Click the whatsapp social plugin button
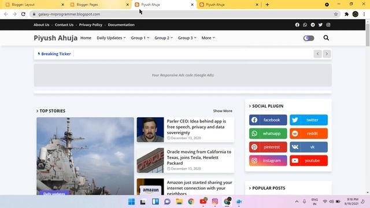Screen dimensions: 370x208 (x=268, y=133)
